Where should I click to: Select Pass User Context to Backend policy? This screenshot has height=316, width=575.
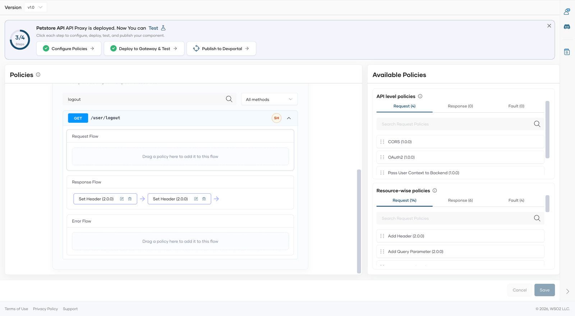[460, 171]
